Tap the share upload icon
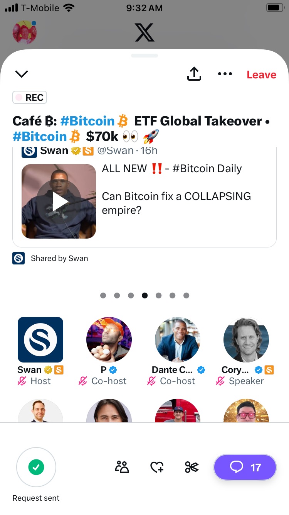 194,74
